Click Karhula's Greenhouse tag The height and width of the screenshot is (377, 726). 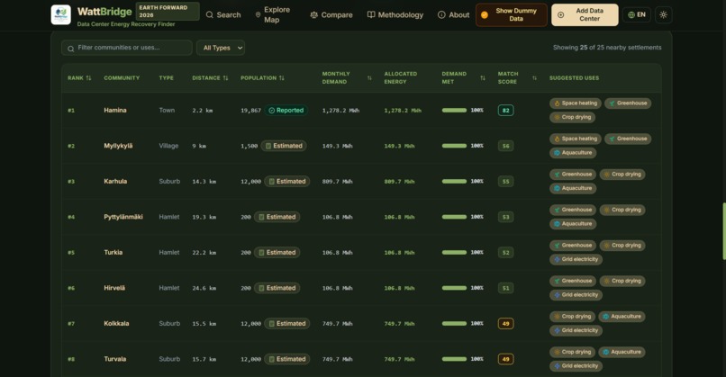[x=573, y=175]
